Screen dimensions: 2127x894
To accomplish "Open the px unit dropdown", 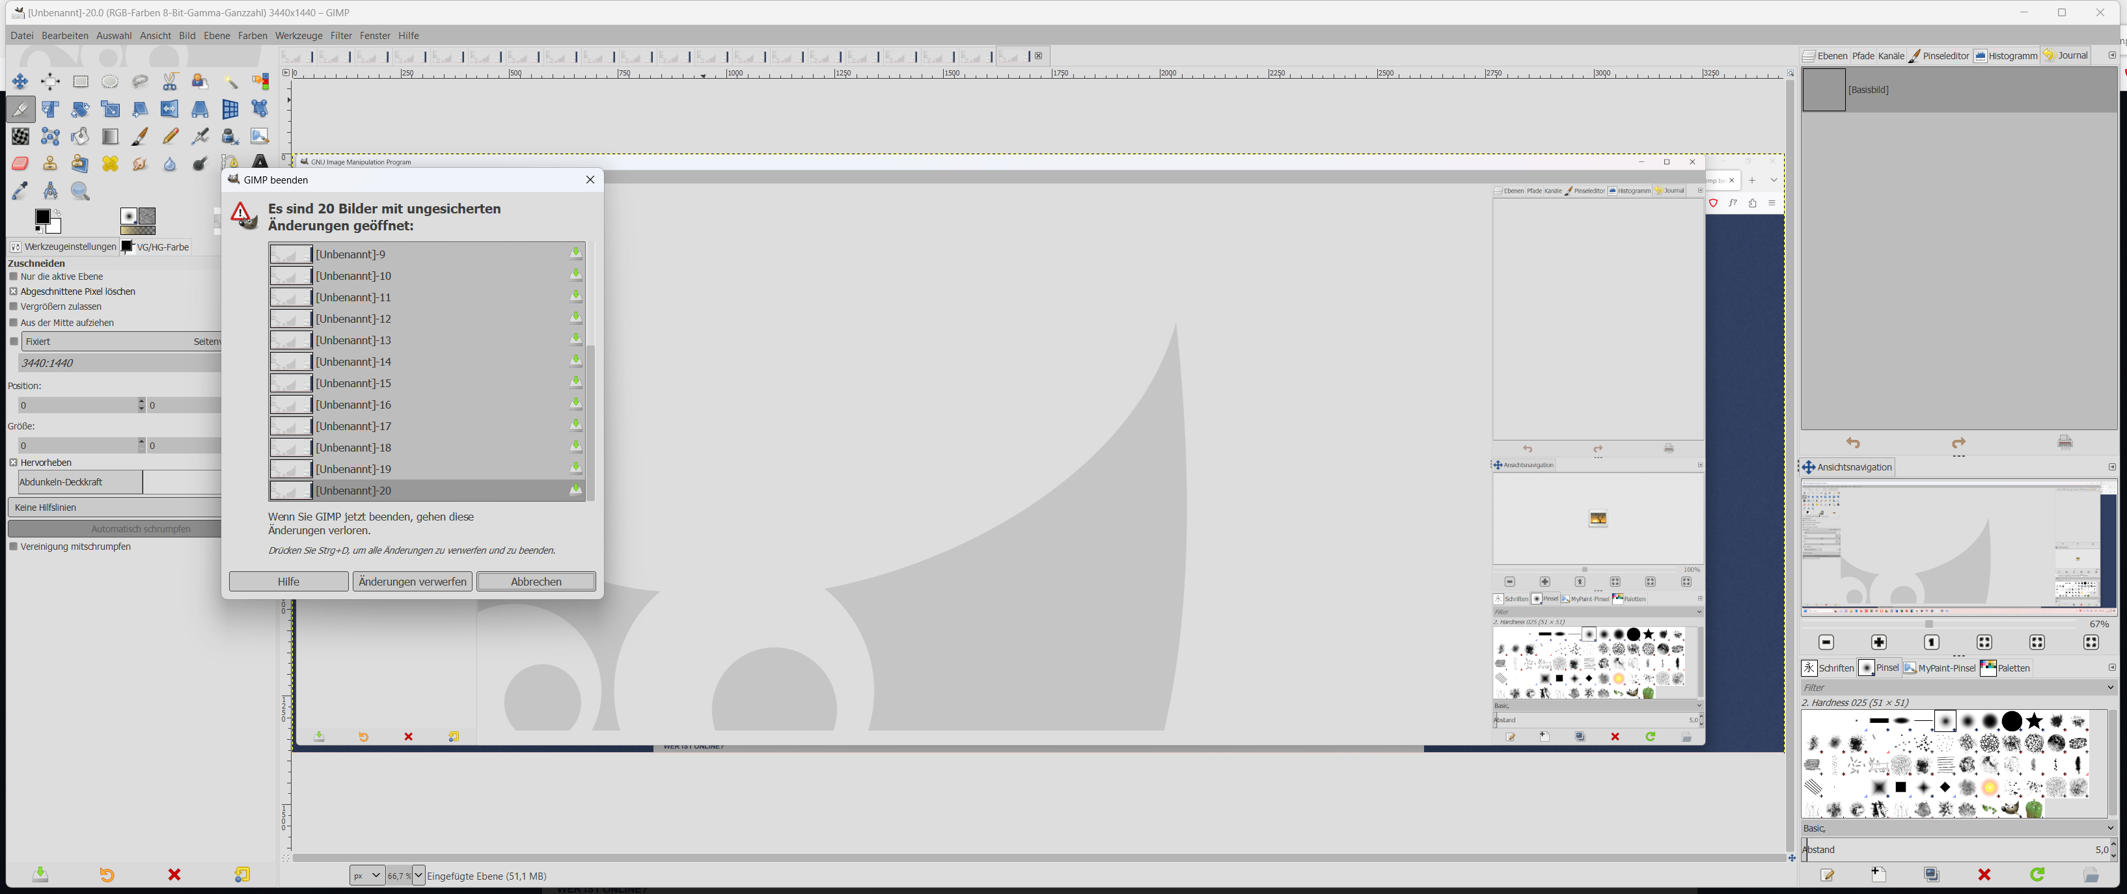I will [366, 875].
